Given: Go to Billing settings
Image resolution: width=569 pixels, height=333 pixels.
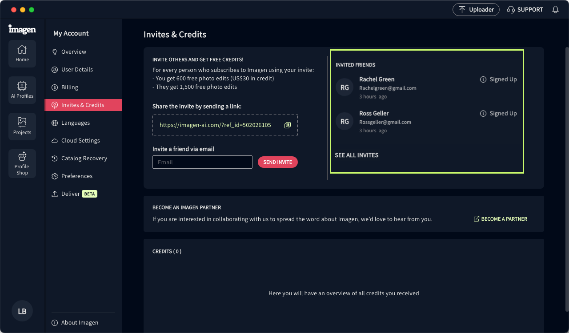Looking at the screenshot, I should (x=84, y=87).
